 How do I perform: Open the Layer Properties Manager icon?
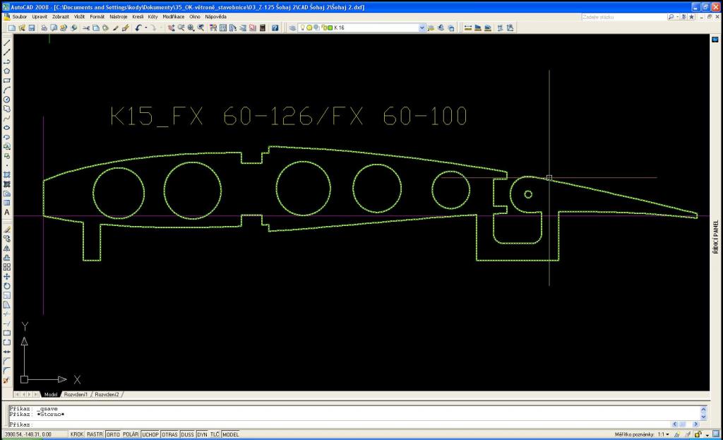coord(292,28)
